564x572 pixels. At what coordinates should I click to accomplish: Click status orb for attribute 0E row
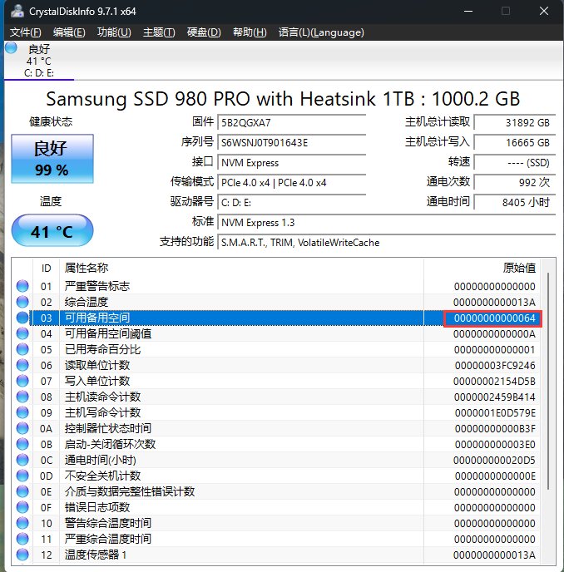click(22, 491)
